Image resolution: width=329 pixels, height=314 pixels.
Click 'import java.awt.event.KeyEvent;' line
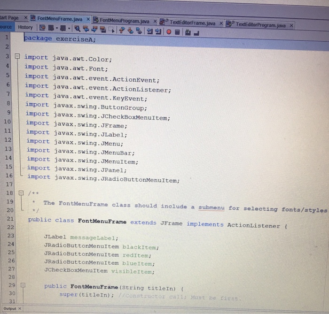pos(86,97)
